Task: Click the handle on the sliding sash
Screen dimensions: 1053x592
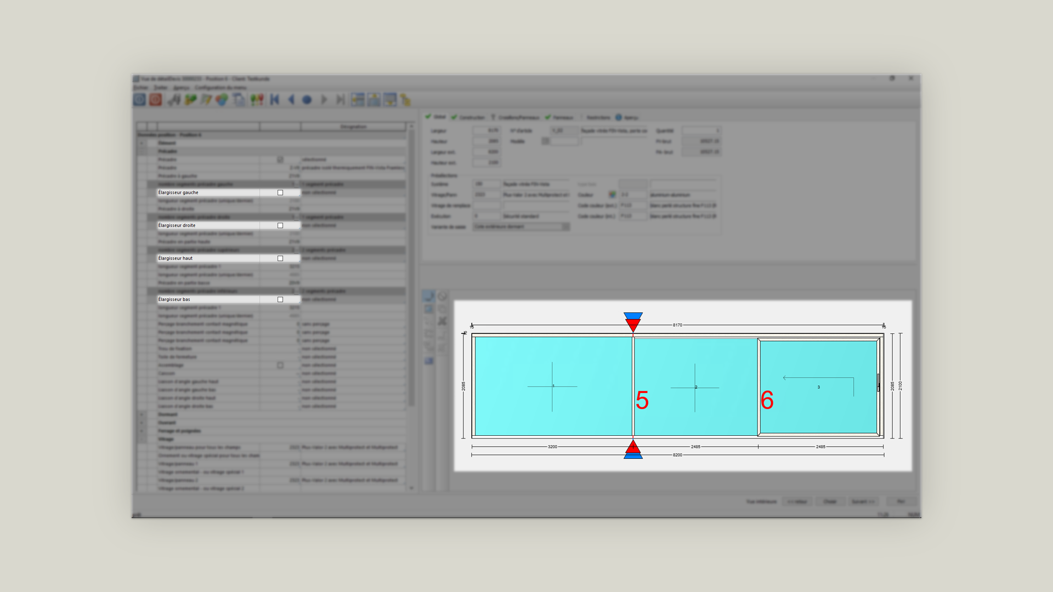Action: (x=878, y=383)
